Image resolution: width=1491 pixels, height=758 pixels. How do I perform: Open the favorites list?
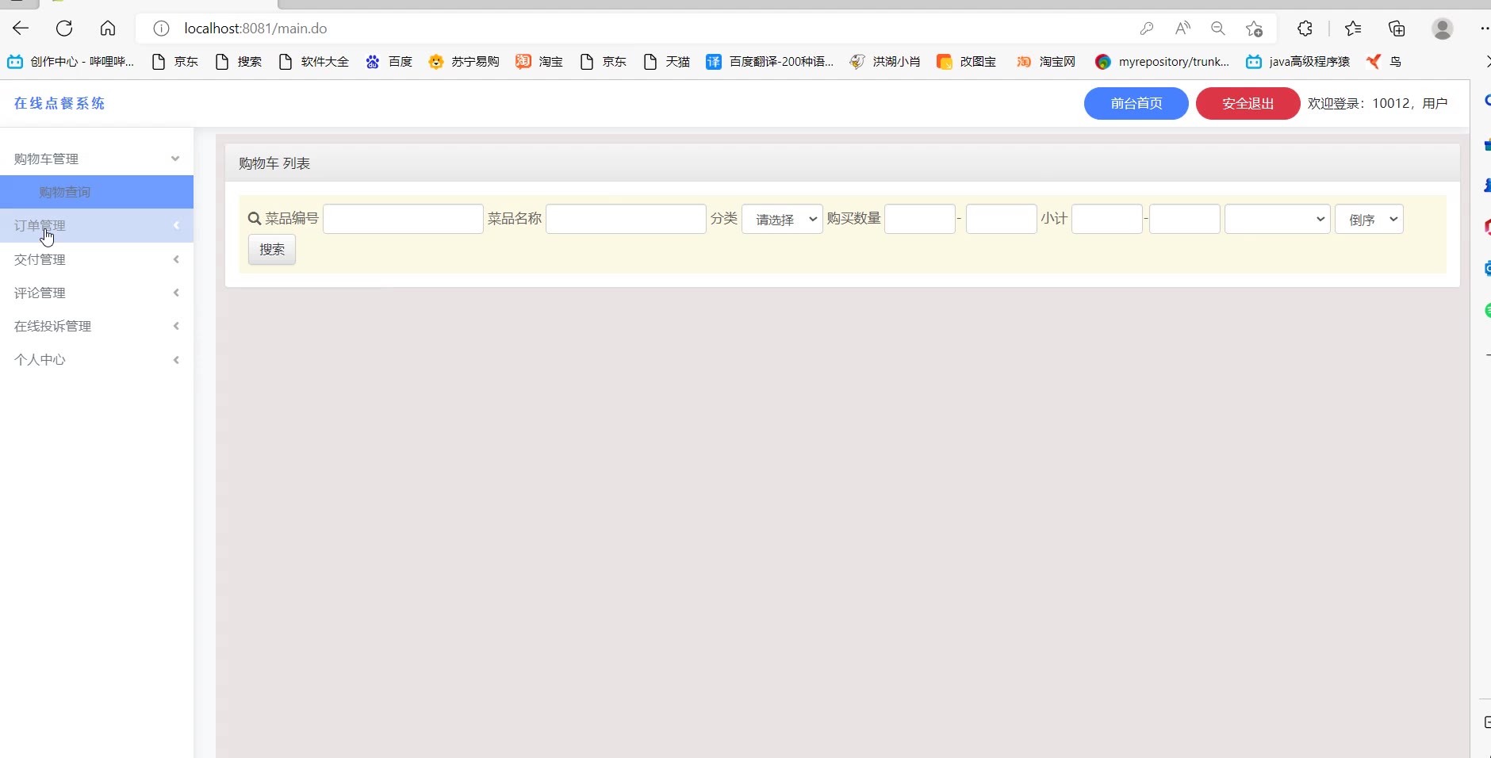(1353, 29)
